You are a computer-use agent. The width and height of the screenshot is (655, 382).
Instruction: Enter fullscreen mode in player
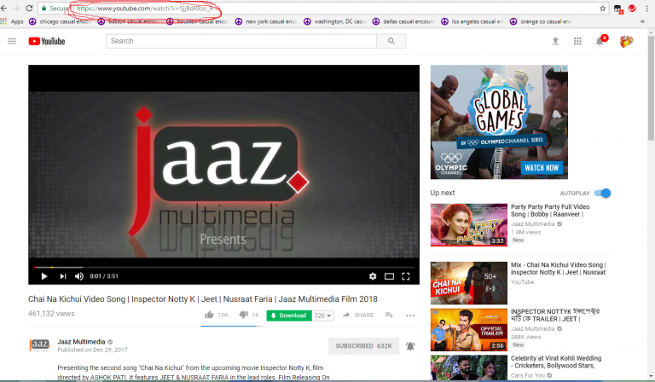pos(407,276)
